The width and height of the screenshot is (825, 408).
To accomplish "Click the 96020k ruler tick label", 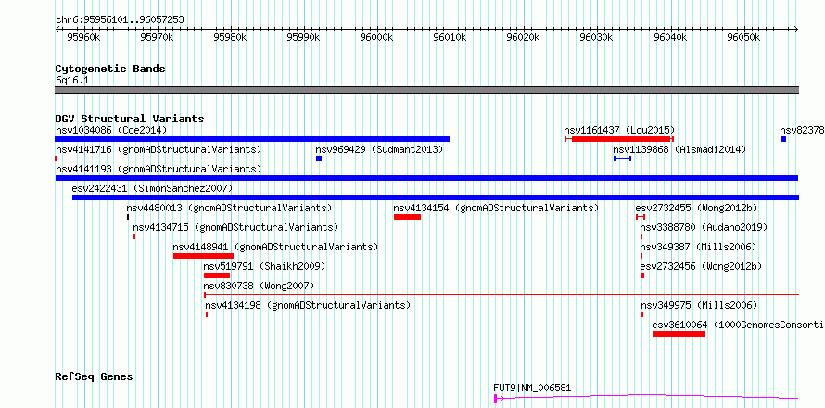I will pos(524,38).
